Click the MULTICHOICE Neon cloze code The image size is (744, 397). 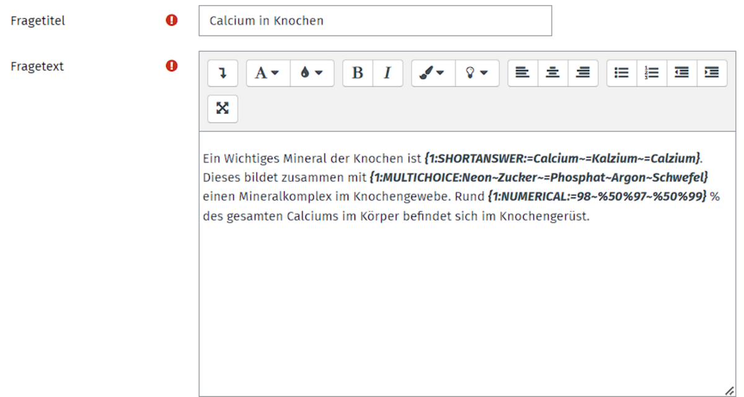tap(539, 177)
